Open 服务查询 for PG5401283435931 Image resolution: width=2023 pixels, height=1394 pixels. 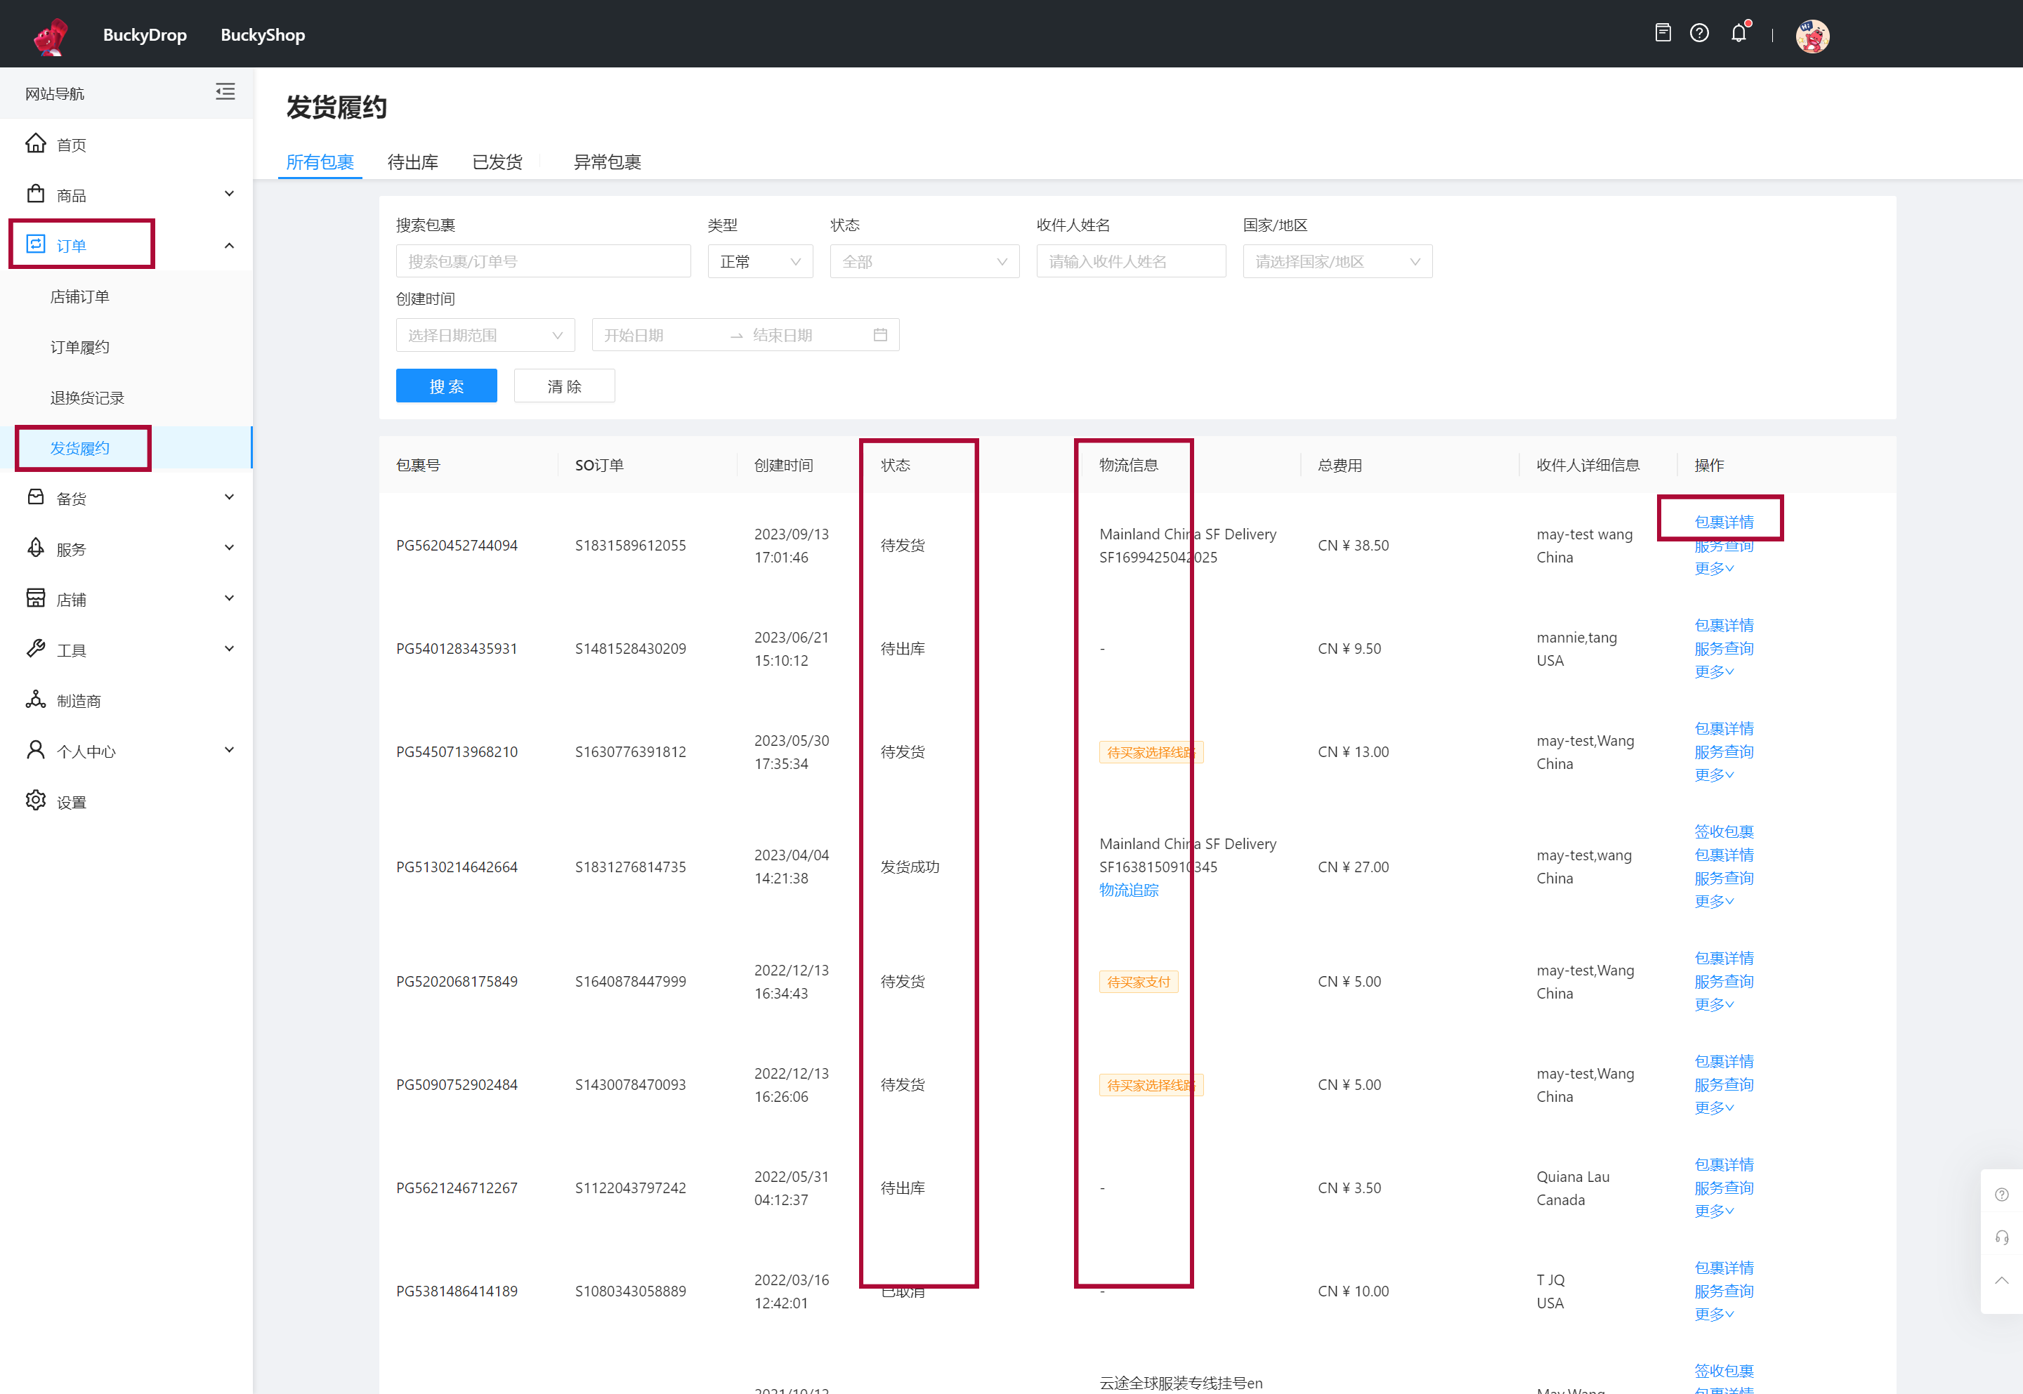[1723, 648]
